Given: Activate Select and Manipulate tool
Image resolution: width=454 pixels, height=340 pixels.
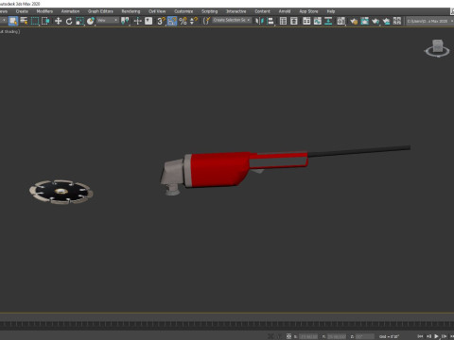Looking at the screenshot, I should click(x=137, y=21).
